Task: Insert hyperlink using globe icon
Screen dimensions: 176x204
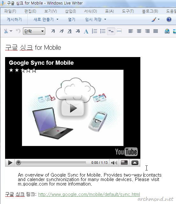Action: 167,31
